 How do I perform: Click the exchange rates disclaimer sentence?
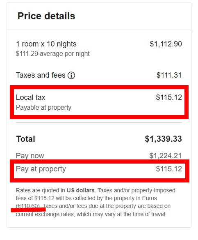pos(93,210)
